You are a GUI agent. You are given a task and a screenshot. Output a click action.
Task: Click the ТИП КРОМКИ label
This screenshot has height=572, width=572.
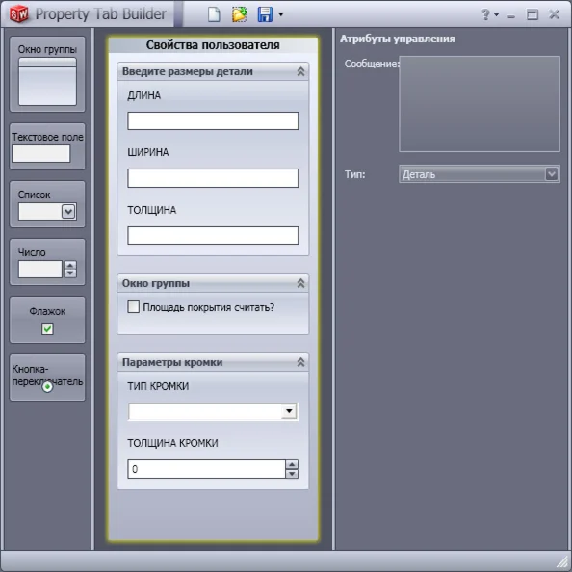[158, 386]
